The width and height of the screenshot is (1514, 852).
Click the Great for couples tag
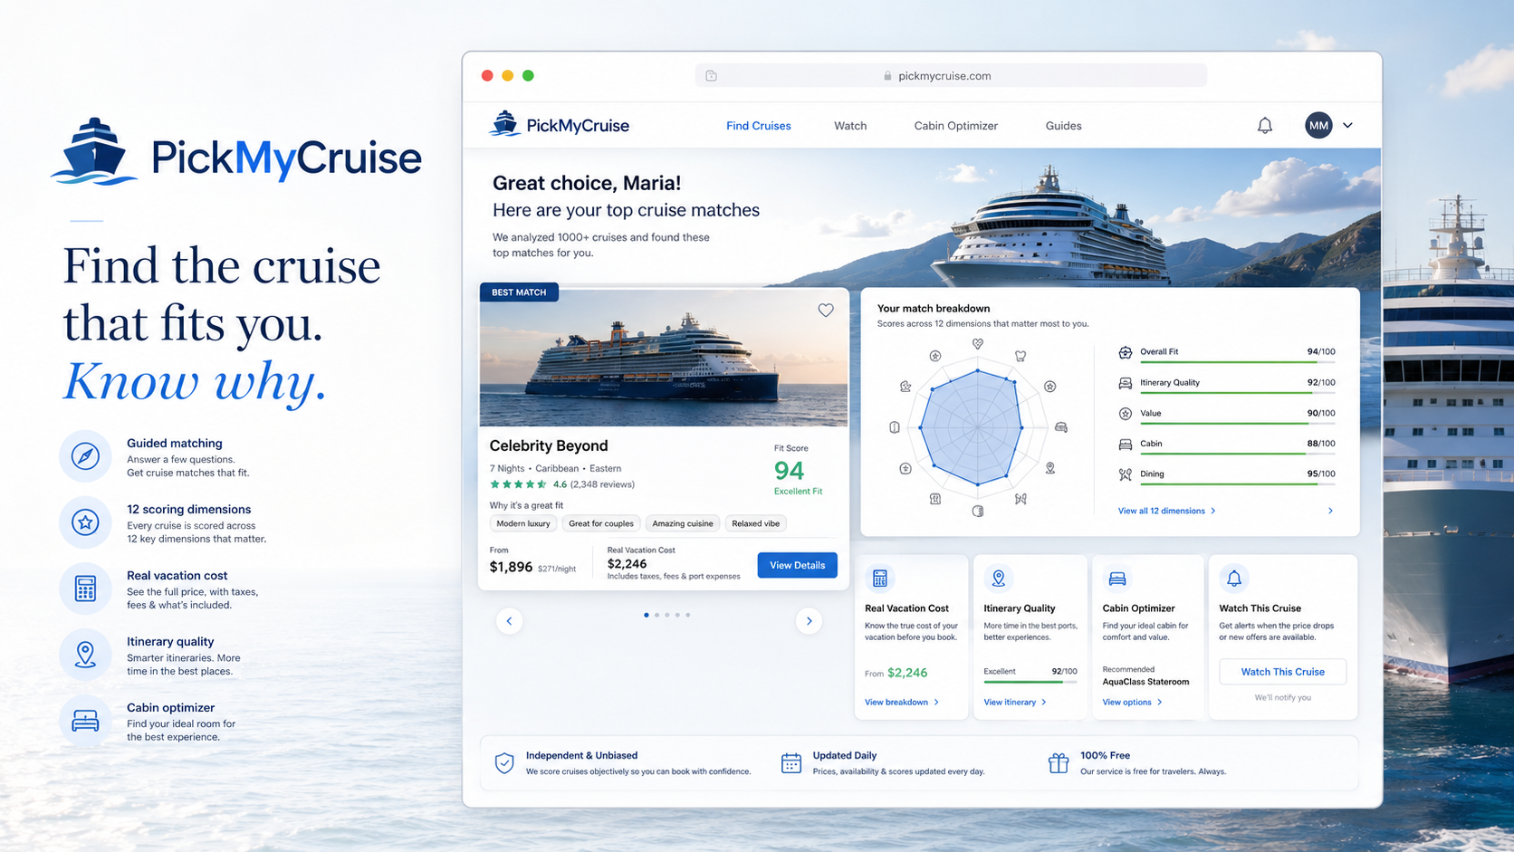[601, 523]
